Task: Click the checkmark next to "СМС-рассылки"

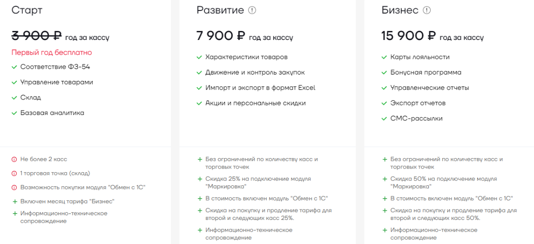Action: [384, 119]
